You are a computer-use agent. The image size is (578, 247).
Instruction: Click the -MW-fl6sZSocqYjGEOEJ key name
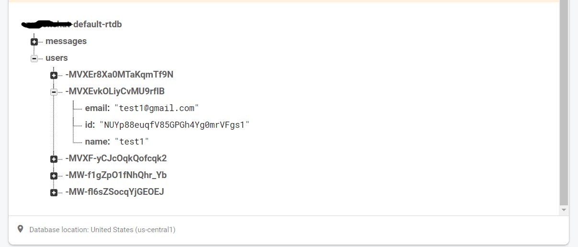tap(114, 192)
